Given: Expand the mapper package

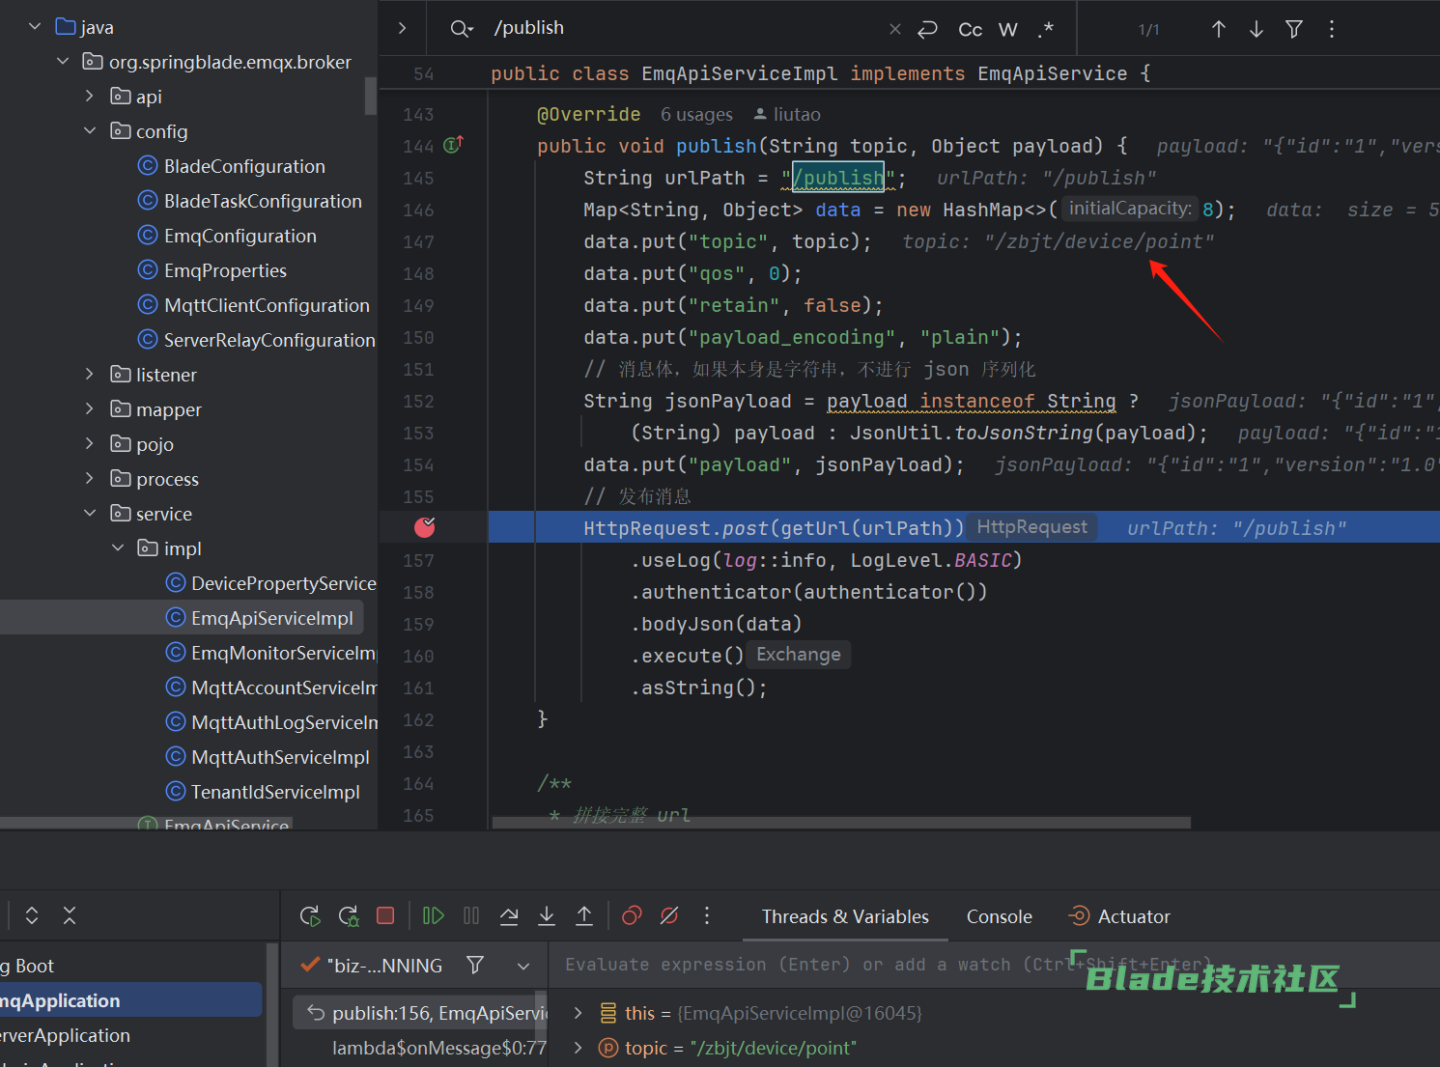Looking at the screenshot, I should tap(90, 408).
